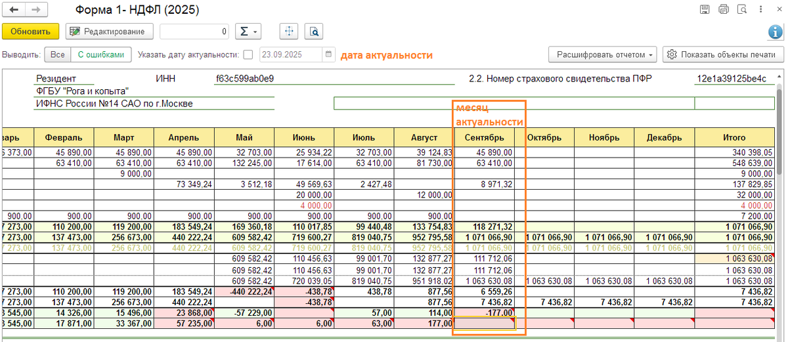Click the crossed arrows toolbar icon
788x342 pixels.
[290, 31]
